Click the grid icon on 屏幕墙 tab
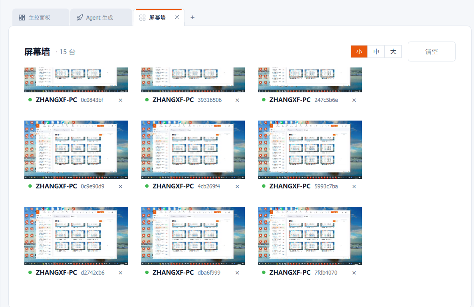474x307 pixels. (x=143, y=18)
